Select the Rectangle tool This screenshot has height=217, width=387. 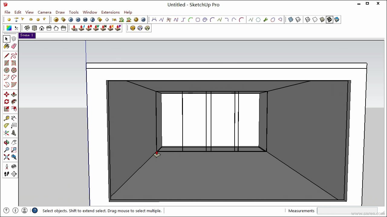[x=6, y=63]
